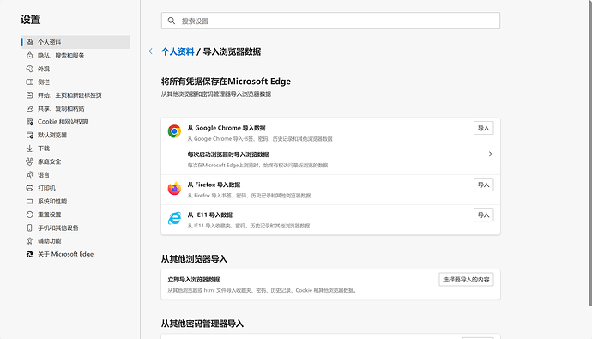Screen dimensions: 592x339
Task: Follow 个人资料 breadcrumb link
Action: [178, 51]
